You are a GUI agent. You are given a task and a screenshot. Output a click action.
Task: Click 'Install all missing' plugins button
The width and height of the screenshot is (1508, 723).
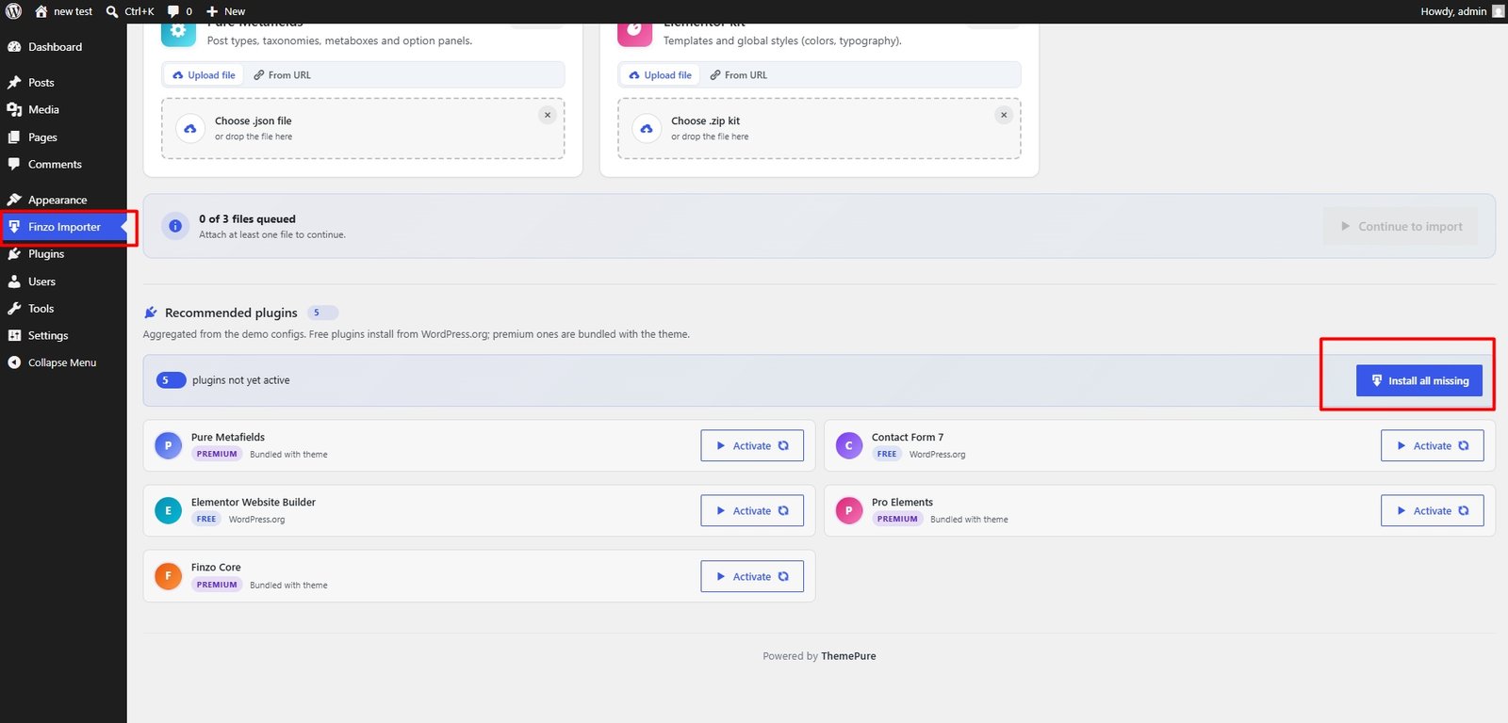(1419, 380)
